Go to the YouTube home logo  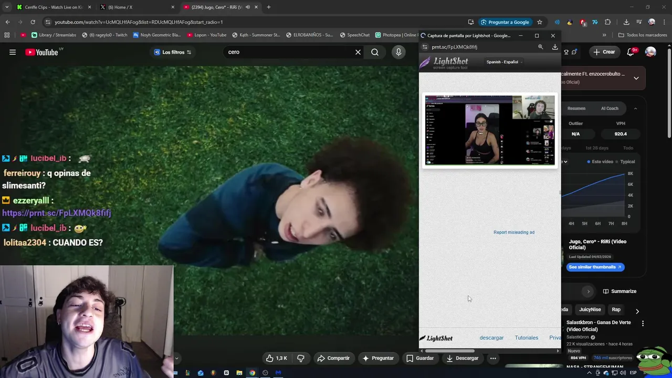pyautogui.click(x=41, y=52)
